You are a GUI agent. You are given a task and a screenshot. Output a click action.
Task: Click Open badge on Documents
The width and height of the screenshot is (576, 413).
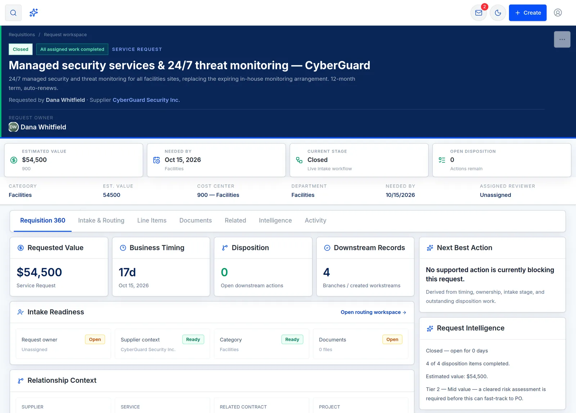[392, 340]
